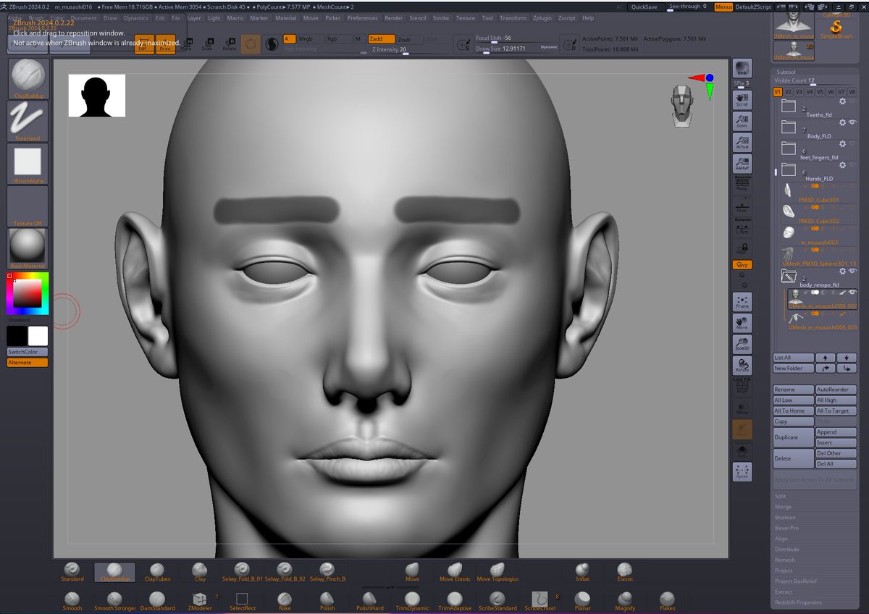Click the QuickSave button

click(644, 7)
